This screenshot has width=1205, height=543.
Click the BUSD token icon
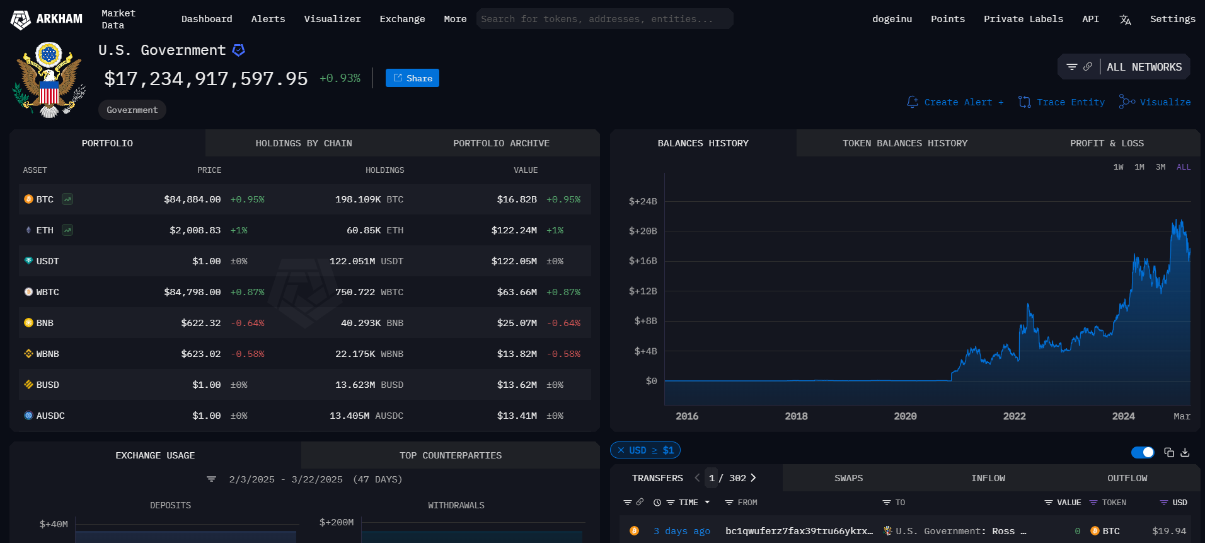click(28, 384)
